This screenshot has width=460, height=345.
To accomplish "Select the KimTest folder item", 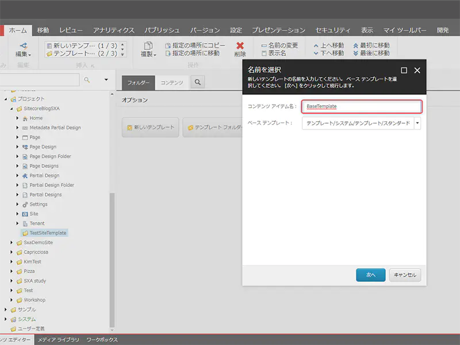I will [32, 262].
